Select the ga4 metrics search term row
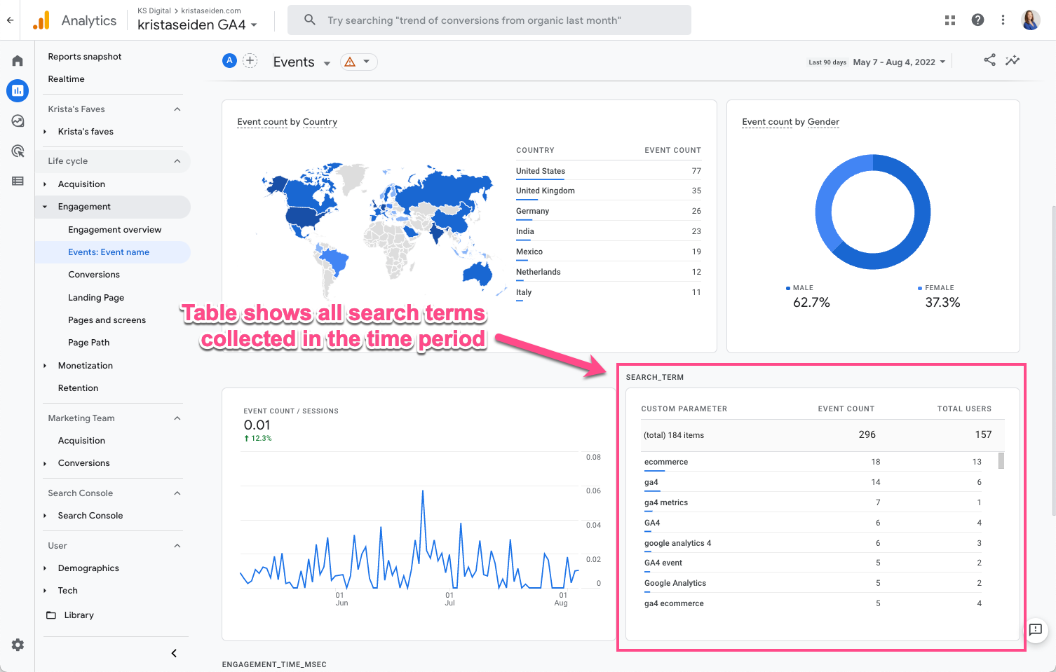 pyautogui.click(x=813, y=502)
